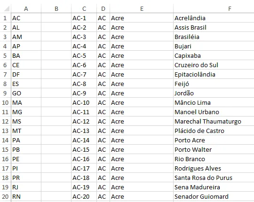Image resolution: width=254 pixels, height=202 pixels.
Task: Select column B header
Action: (56, 9)
